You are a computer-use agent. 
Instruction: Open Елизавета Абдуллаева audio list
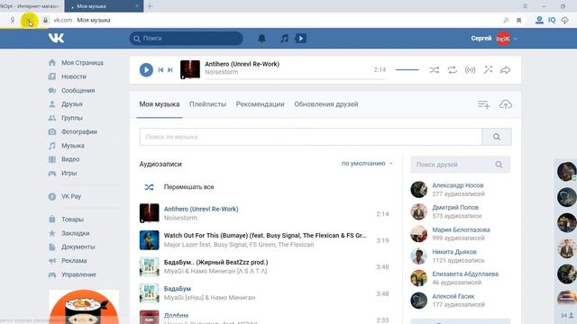coord(465,274)
